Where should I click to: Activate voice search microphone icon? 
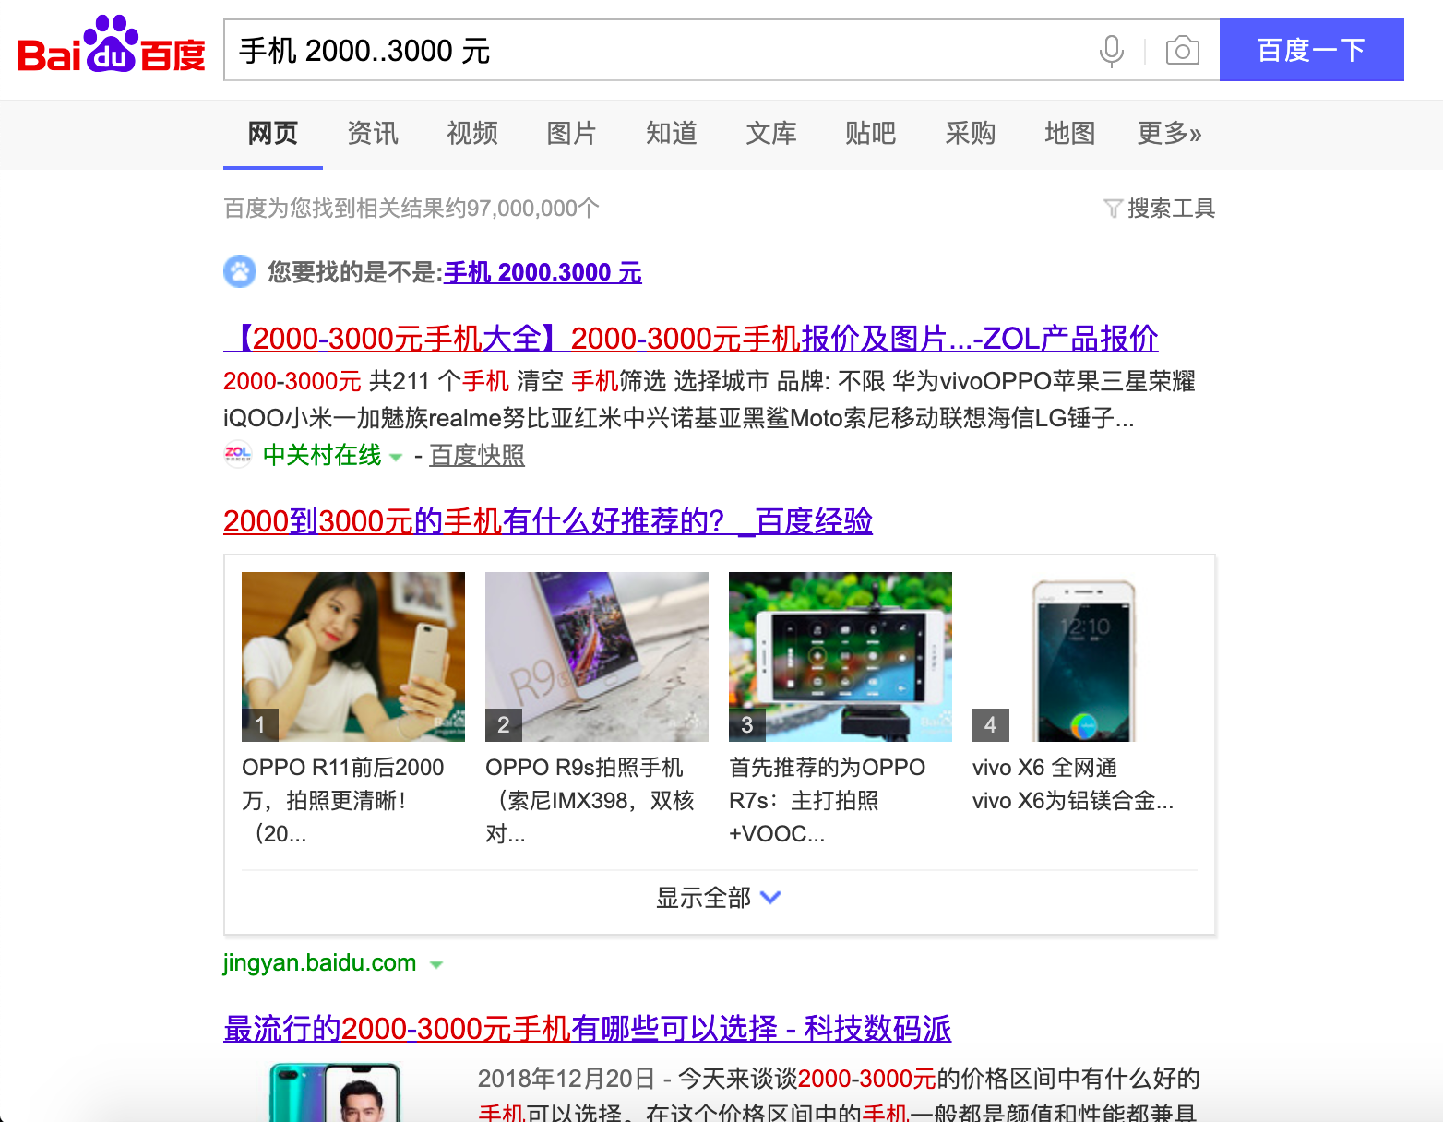pyautogui.click(x=1112, y=51)
